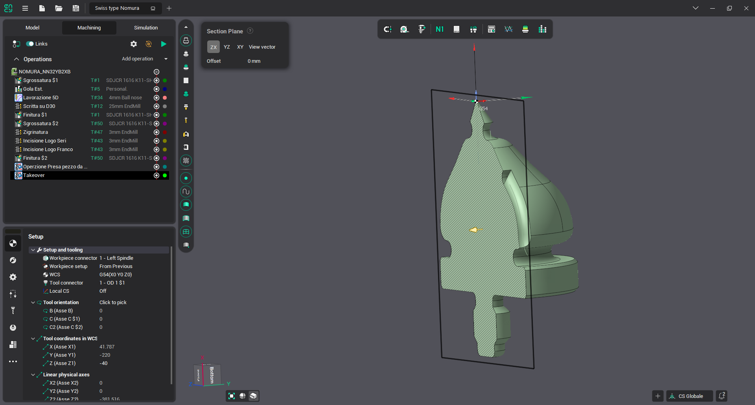
Task: Toggle the Links switch
Action: pyautogui.click(x=30, y=44)
